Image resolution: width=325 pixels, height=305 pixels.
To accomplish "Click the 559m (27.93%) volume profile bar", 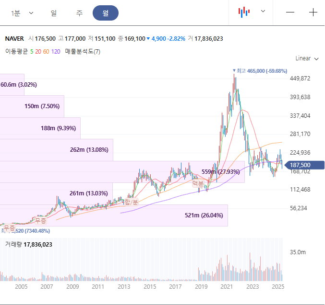I will pos(122,172).
